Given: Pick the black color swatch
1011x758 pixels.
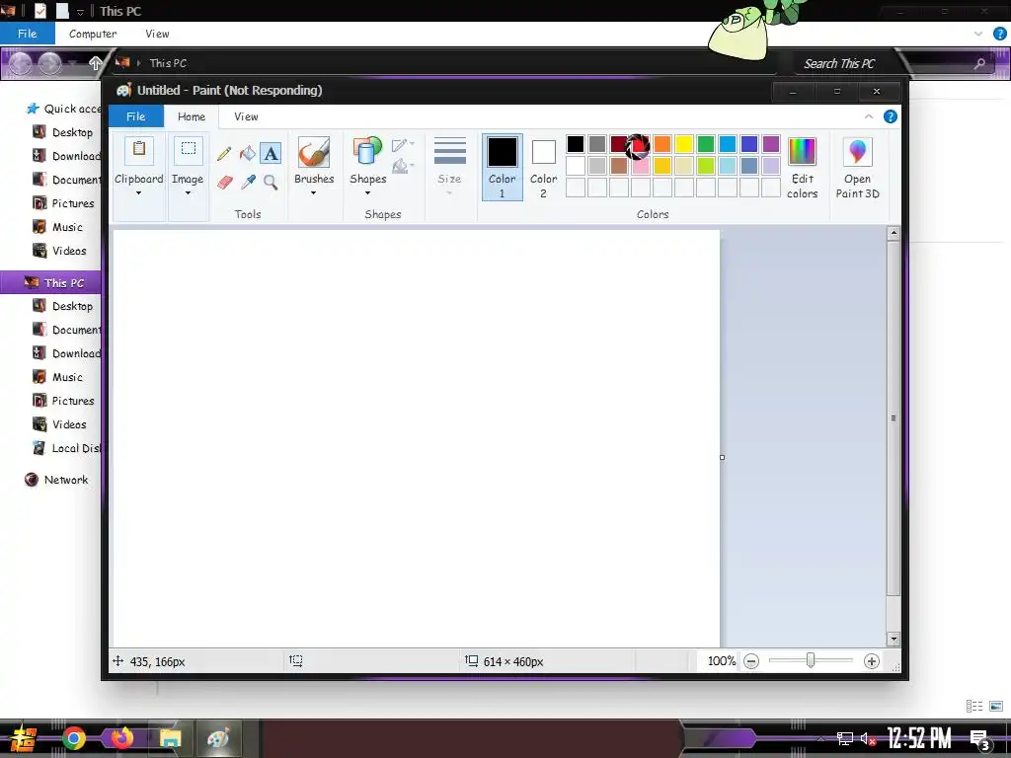Looking at the screenshot, I should (576, 144).
